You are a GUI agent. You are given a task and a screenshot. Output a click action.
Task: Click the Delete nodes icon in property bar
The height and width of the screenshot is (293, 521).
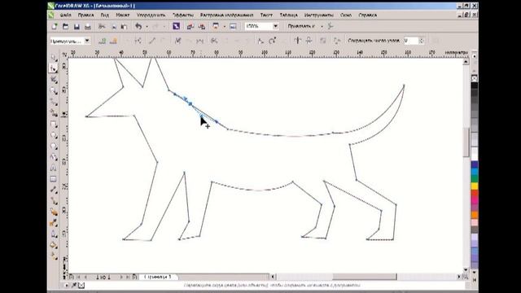coord(113,41)
